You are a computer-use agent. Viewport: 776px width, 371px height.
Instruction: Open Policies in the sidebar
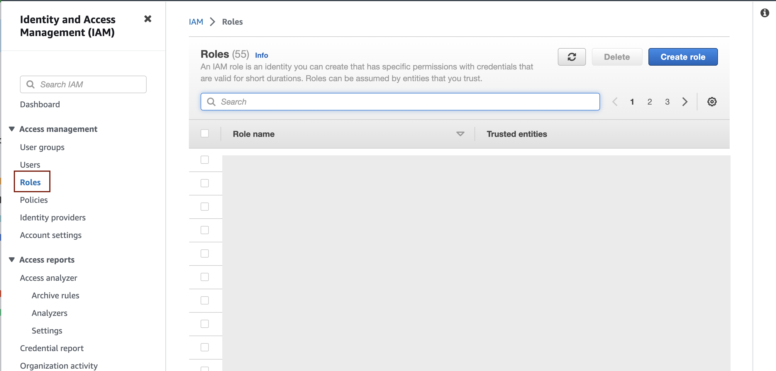(34, 200)
